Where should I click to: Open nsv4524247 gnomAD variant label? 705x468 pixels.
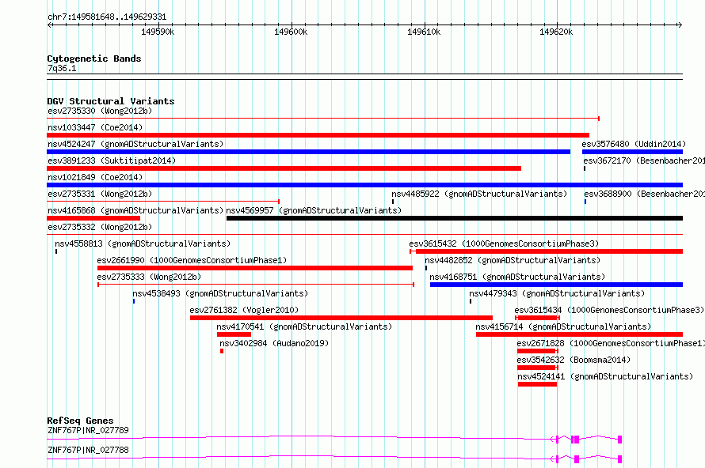(135, 144)
